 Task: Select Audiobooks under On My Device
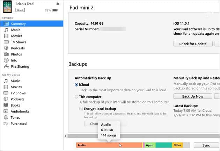point(20,111)
